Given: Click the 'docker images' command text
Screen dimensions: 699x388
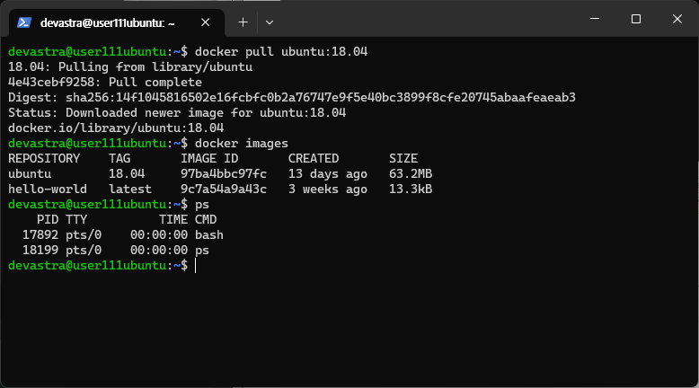Looking at the screenshot, I should tap(241, 143).
